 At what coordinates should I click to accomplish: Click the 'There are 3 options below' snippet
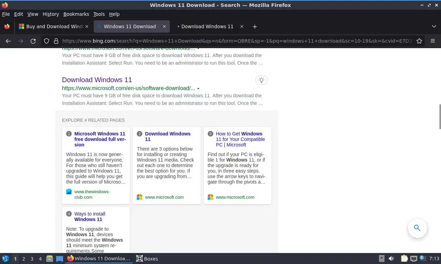coord(165,163)
